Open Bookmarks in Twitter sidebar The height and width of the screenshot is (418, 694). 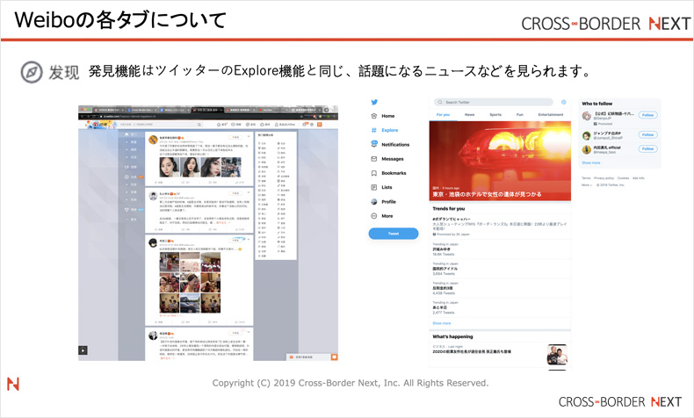[x=388, y=173]
